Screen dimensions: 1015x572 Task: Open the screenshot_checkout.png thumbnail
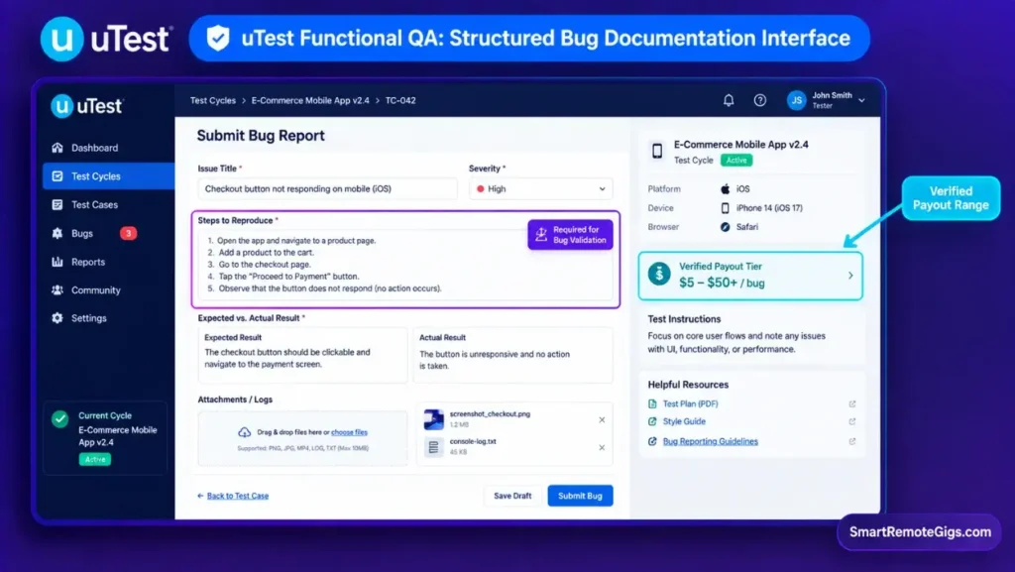(434, 419)
